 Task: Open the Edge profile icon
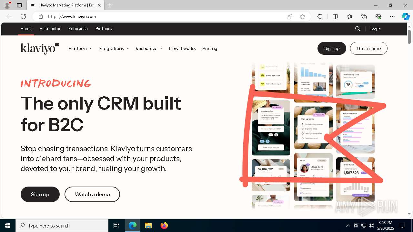[7, 5]
